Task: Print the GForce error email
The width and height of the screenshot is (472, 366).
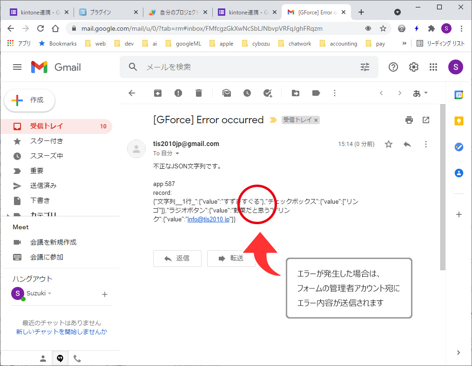Action: click(409, 120)
